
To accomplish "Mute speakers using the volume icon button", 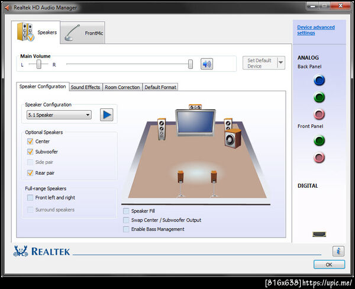I will click(x=206, y=64).
